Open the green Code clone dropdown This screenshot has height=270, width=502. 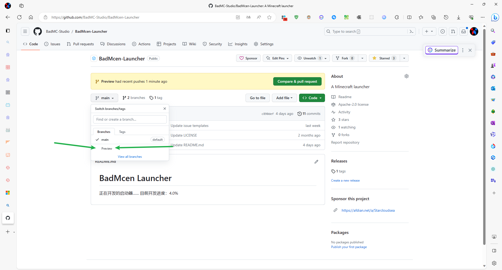(312, 98)
